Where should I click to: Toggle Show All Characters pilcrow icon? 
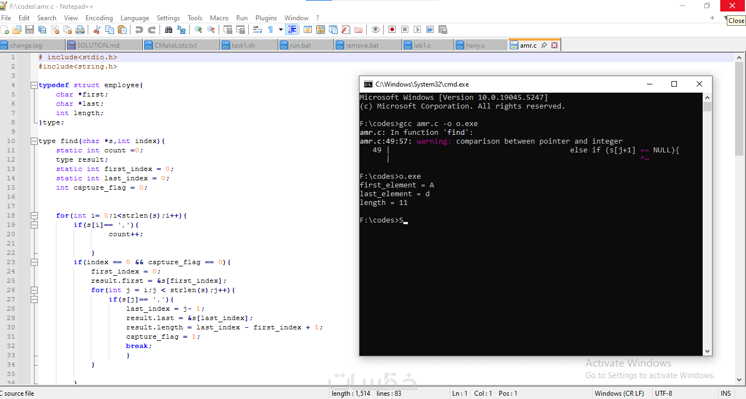pyautogui.click(x=270, y=30)
